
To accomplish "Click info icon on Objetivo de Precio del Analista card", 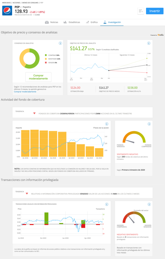I will (149, 43).
